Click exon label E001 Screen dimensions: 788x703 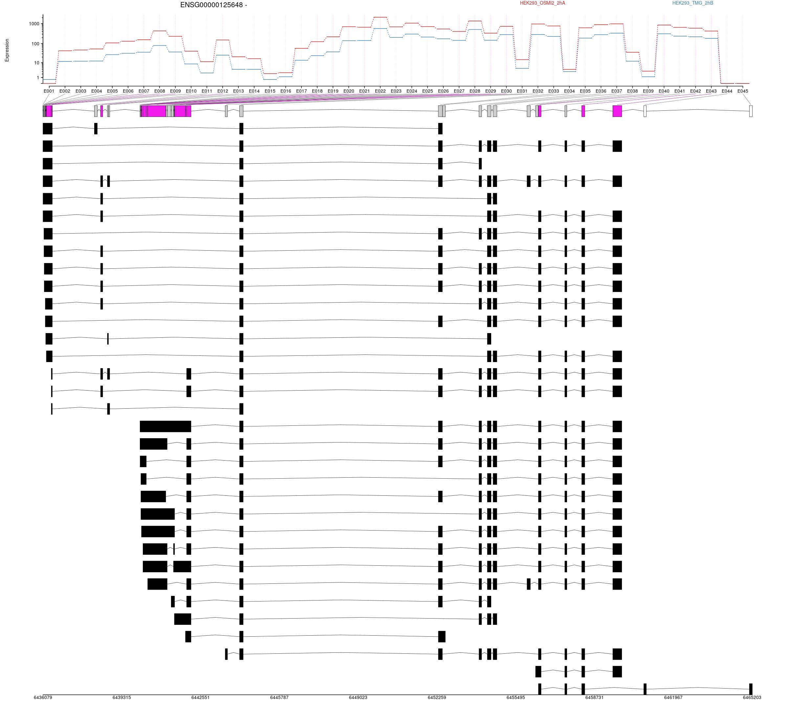point(49,91)
